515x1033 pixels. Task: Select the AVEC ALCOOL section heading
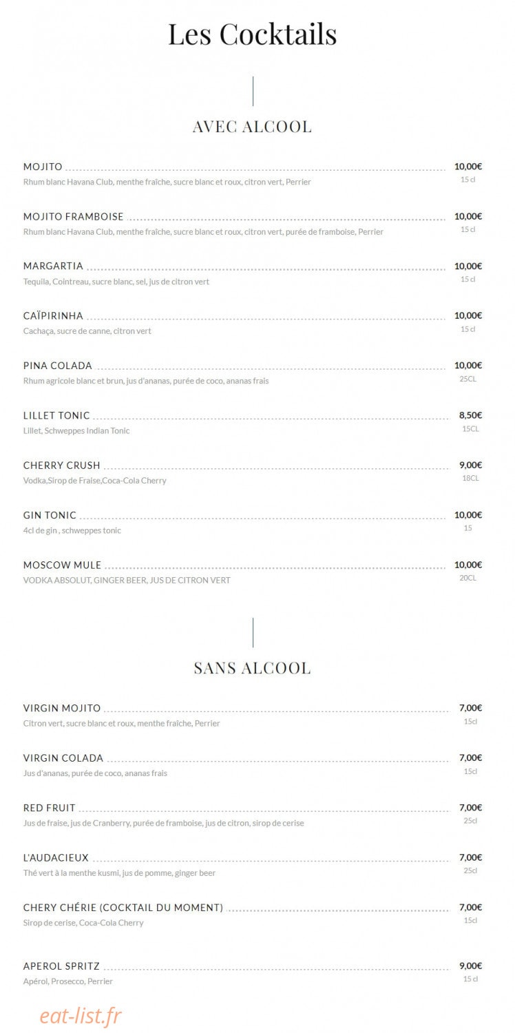tap(252, 127)
